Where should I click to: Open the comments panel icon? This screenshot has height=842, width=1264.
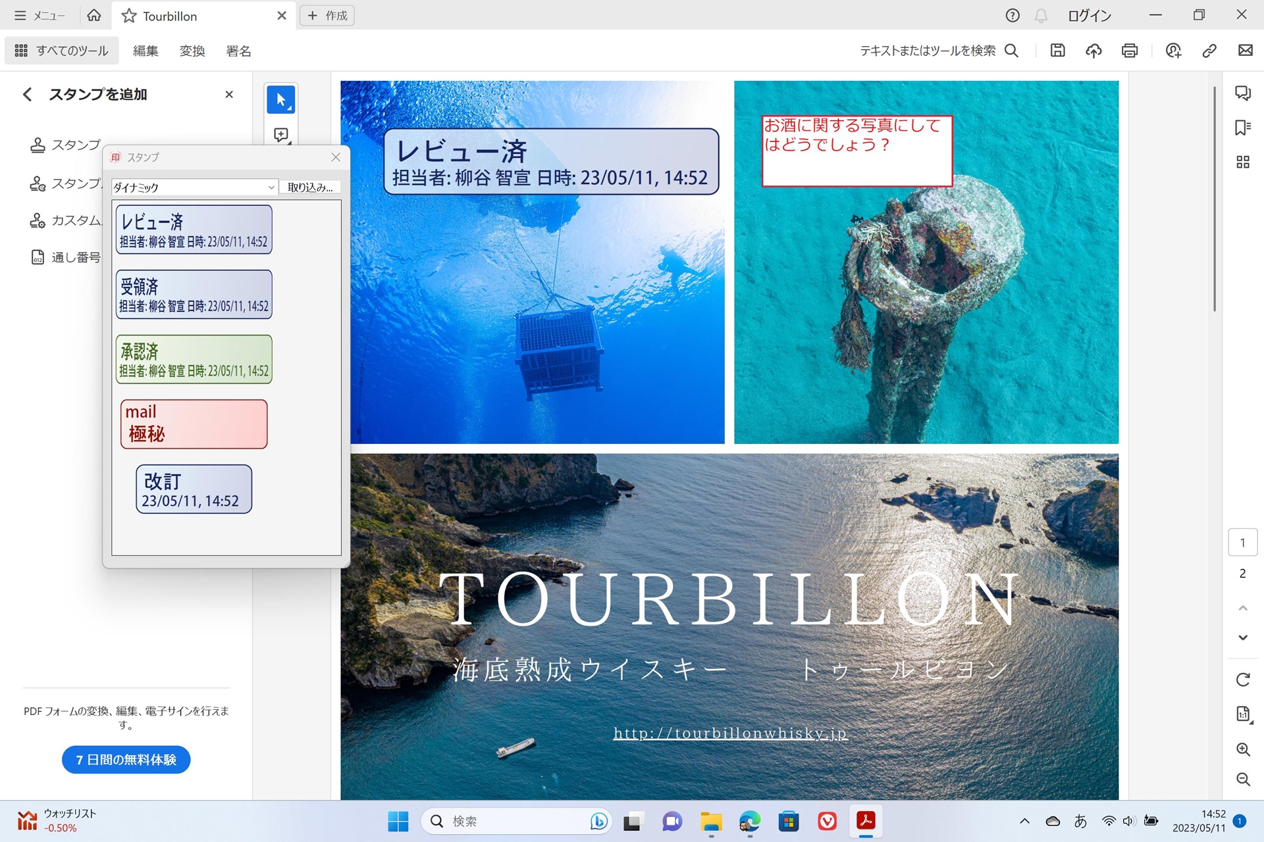1243,93
